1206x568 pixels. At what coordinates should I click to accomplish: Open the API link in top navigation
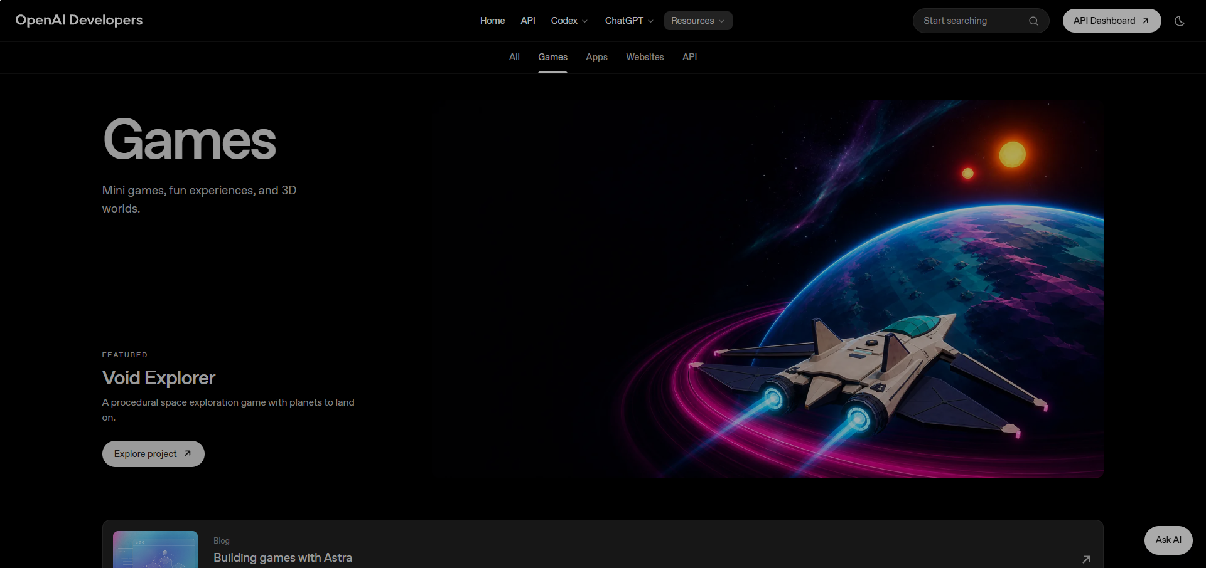[528, 21]
